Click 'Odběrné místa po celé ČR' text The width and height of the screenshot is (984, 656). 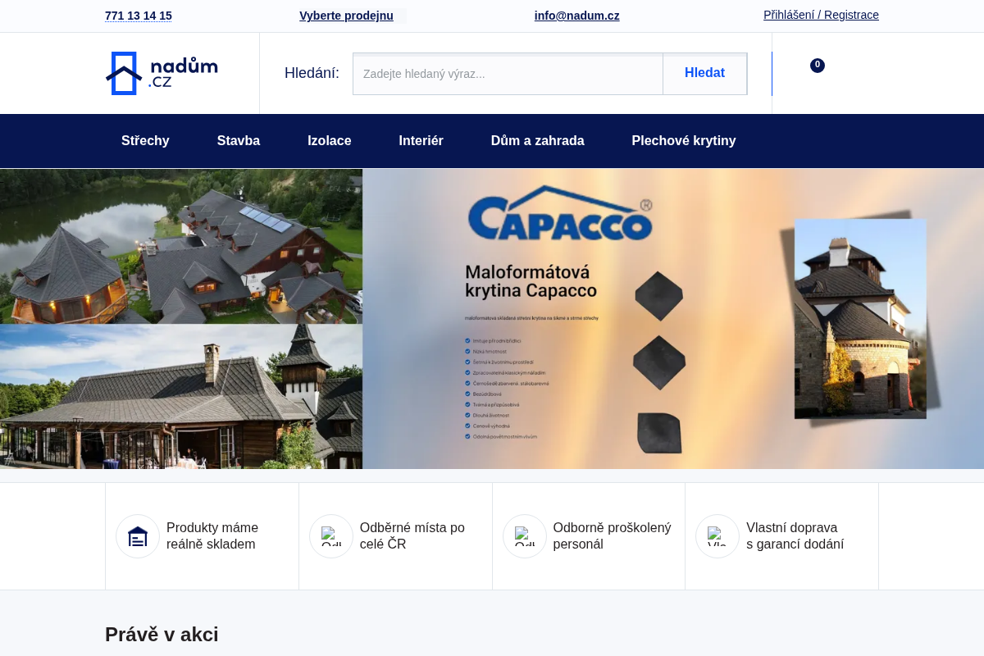coord(412,536)
